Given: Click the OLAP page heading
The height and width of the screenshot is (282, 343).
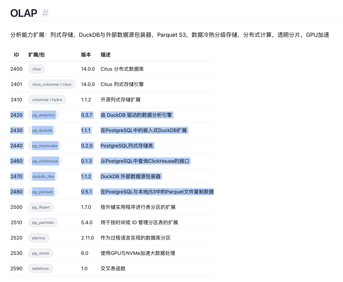Looking at the screenshot, I should (x=24, y=13).
